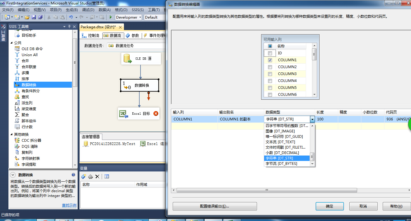Screen dimensions: 411x221
Task: Click the red error icon on Excel 目标
Action: point(156,114)
